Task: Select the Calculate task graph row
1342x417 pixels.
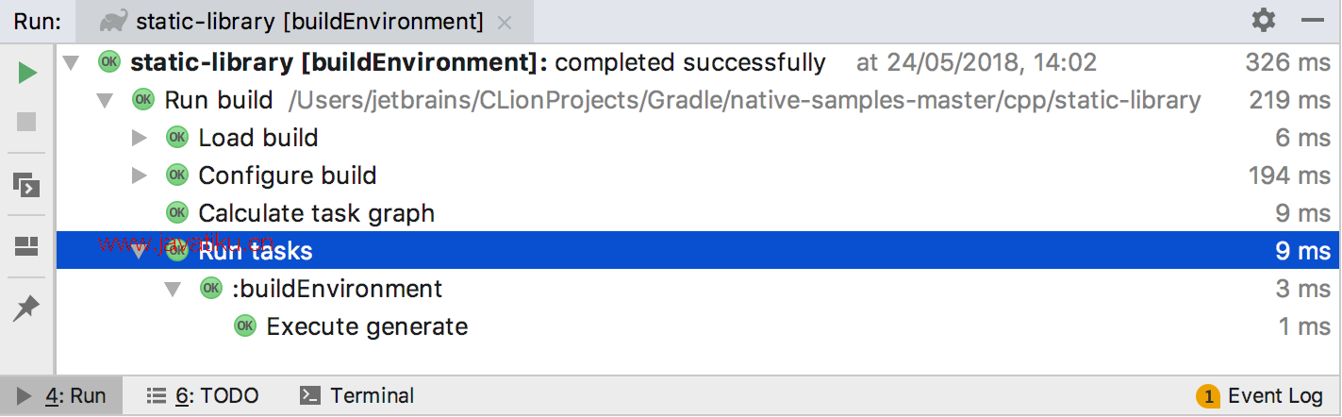Action: (x=698, y=213)
